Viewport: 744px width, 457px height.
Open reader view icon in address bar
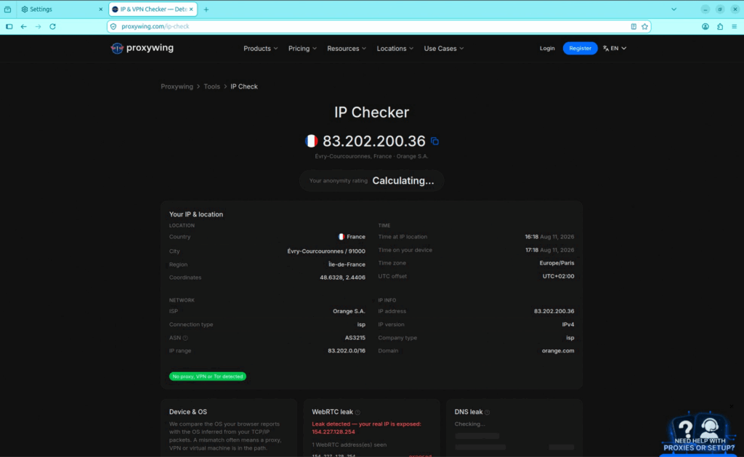[634, 27]
